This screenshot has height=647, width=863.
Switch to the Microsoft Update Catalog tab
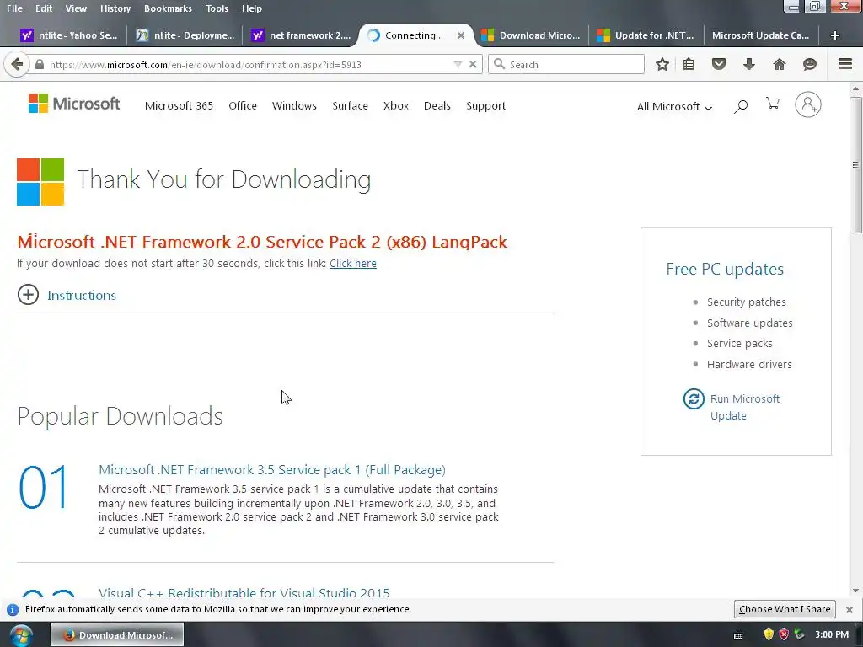pos(761,35)
